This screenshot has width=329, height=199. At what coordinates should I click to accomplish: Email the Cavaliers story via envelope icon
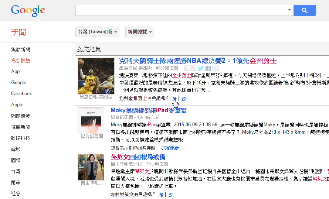[x=216, y=68]
